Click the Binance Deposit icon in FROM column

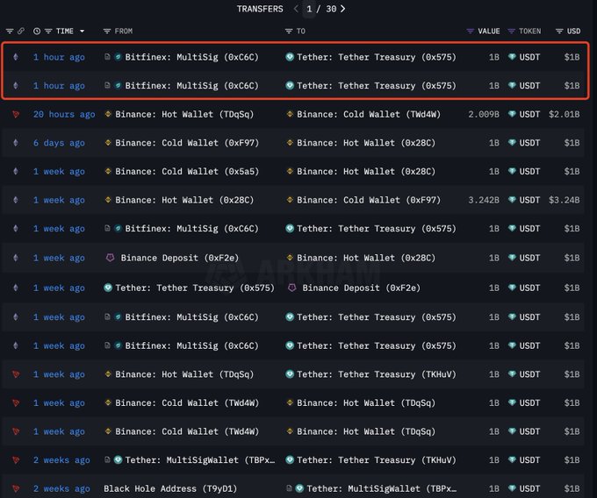[x=110, y=258]
